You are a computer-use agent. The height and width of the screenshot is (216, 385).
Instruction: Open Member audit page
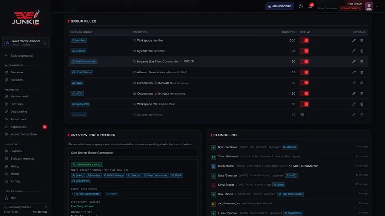(x=19, y=96)
